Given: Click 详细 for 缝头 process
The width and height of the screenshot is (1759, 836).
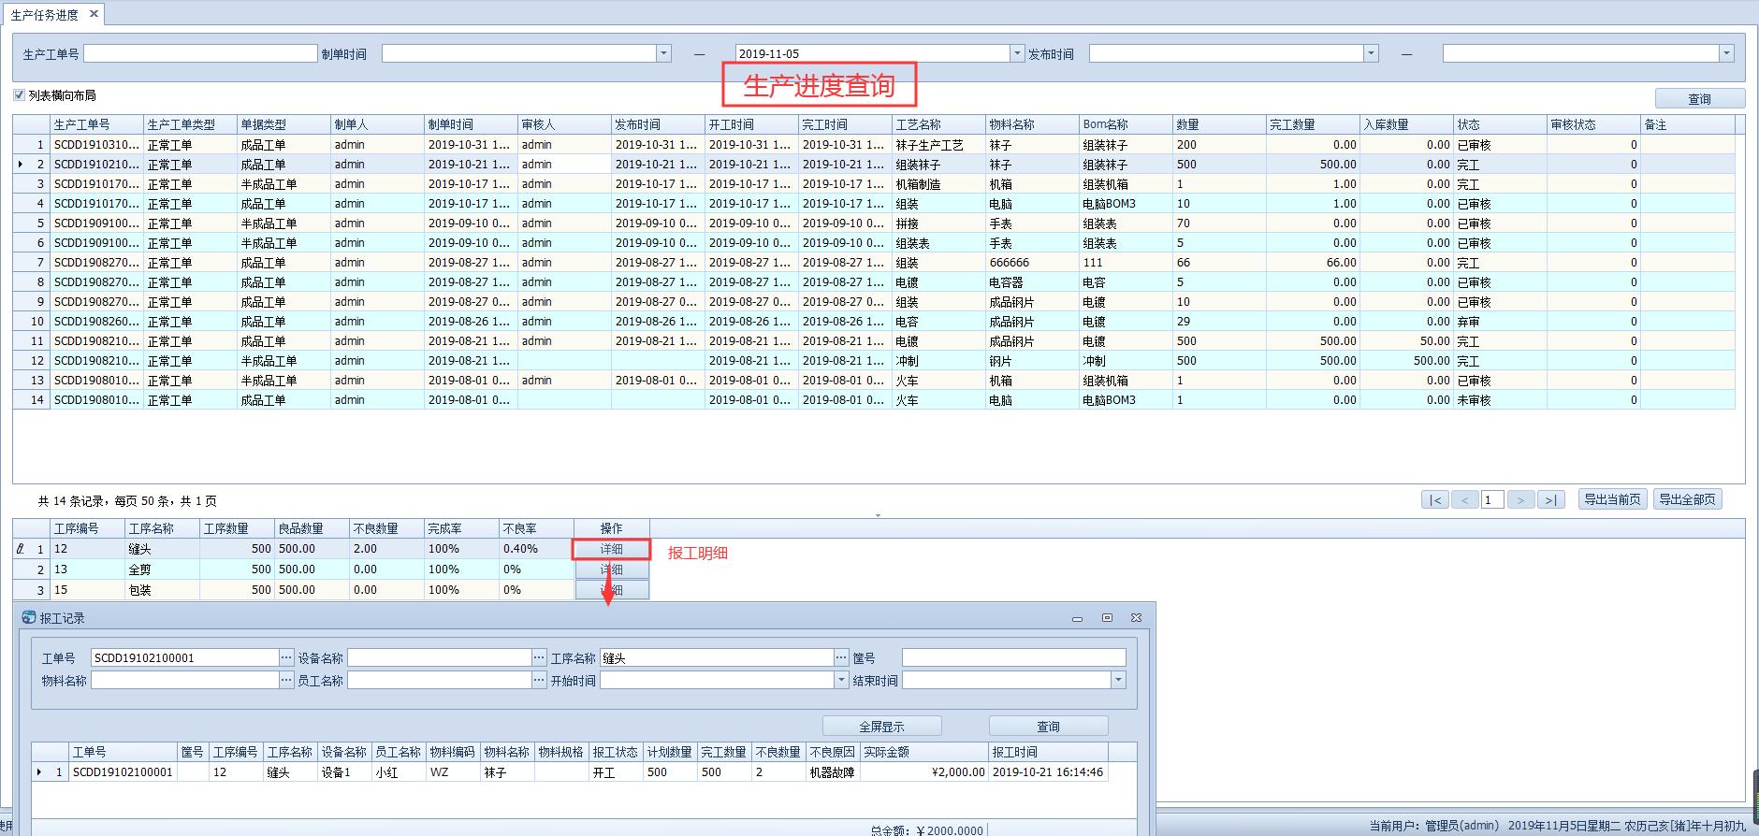Looking at the screenshot, I should tap(611, 549).
